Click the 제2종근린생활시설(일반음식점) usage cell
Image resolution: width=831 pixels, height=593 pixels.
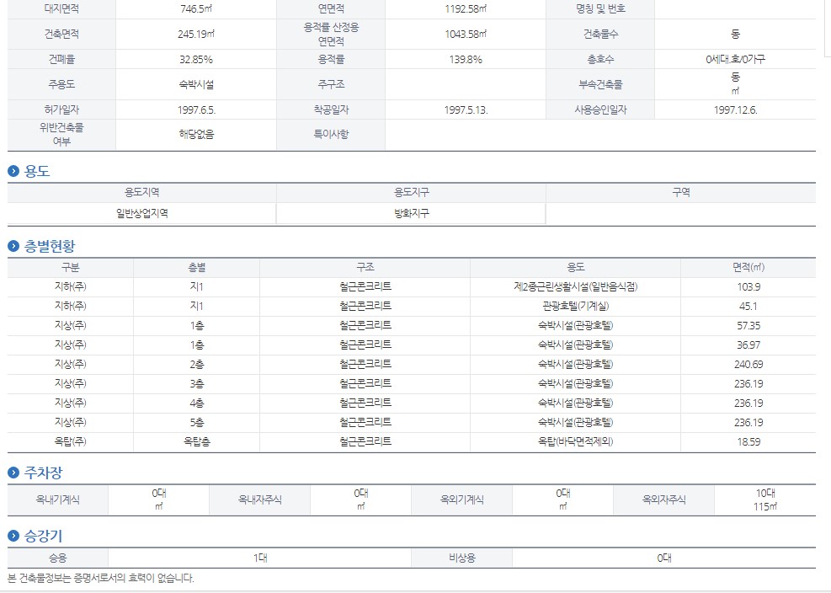[575, 286]
